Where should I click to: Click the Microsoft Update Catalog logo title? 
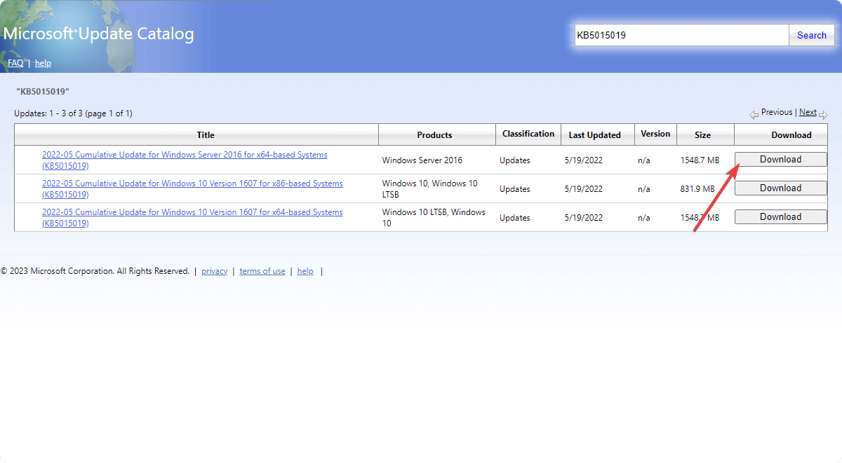click(x=98, y=34)
